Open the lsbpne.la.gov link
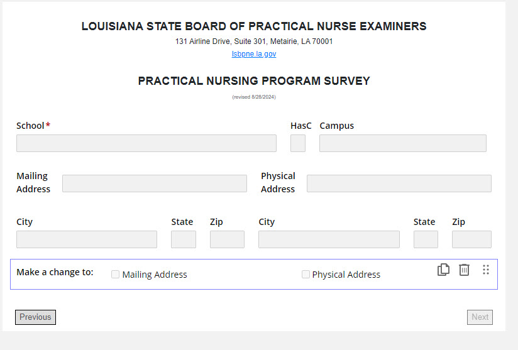The width and height of the screenshot is (518, 350). coord(254,54)
